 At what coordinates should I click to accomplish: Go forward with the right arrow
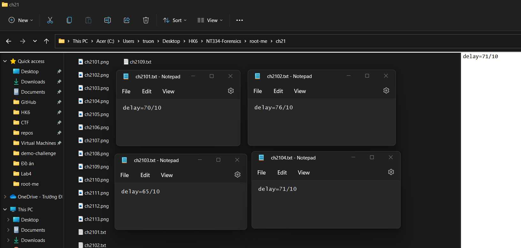pyautogui.click(x=23, y=41)
